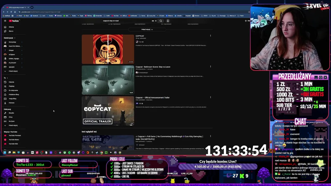Open Twoje filmy in sidebar
The width and height of the screenshot is (331, 186).
point(12,99)
